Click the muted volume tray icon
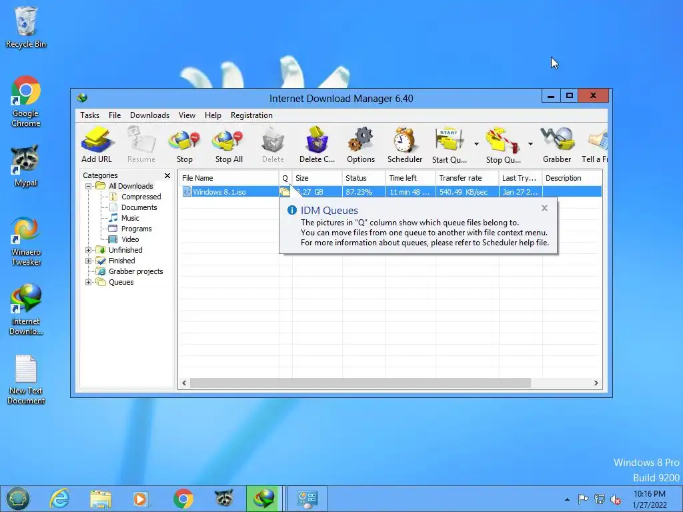This screenshot has width=683, height=512. coord(616,499)
